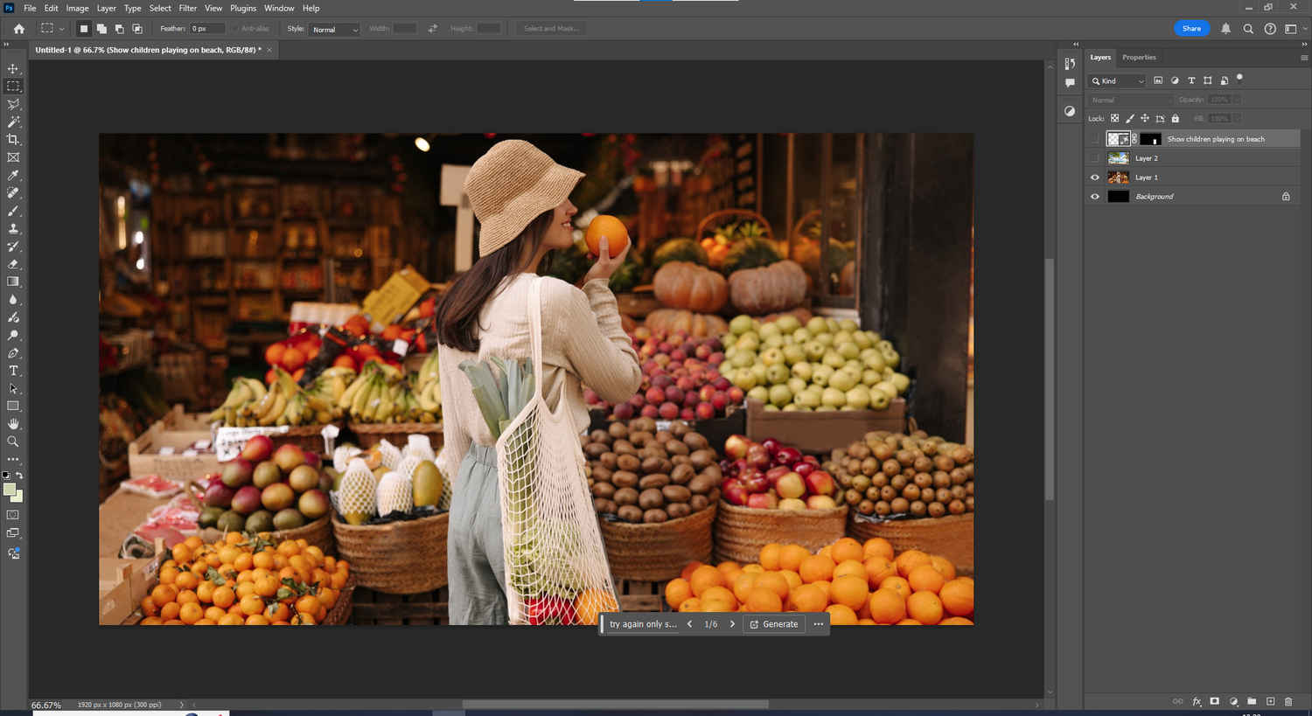This screenshot has width=1312, height=716.
Task: Click the Generate button
Action: 774,624
